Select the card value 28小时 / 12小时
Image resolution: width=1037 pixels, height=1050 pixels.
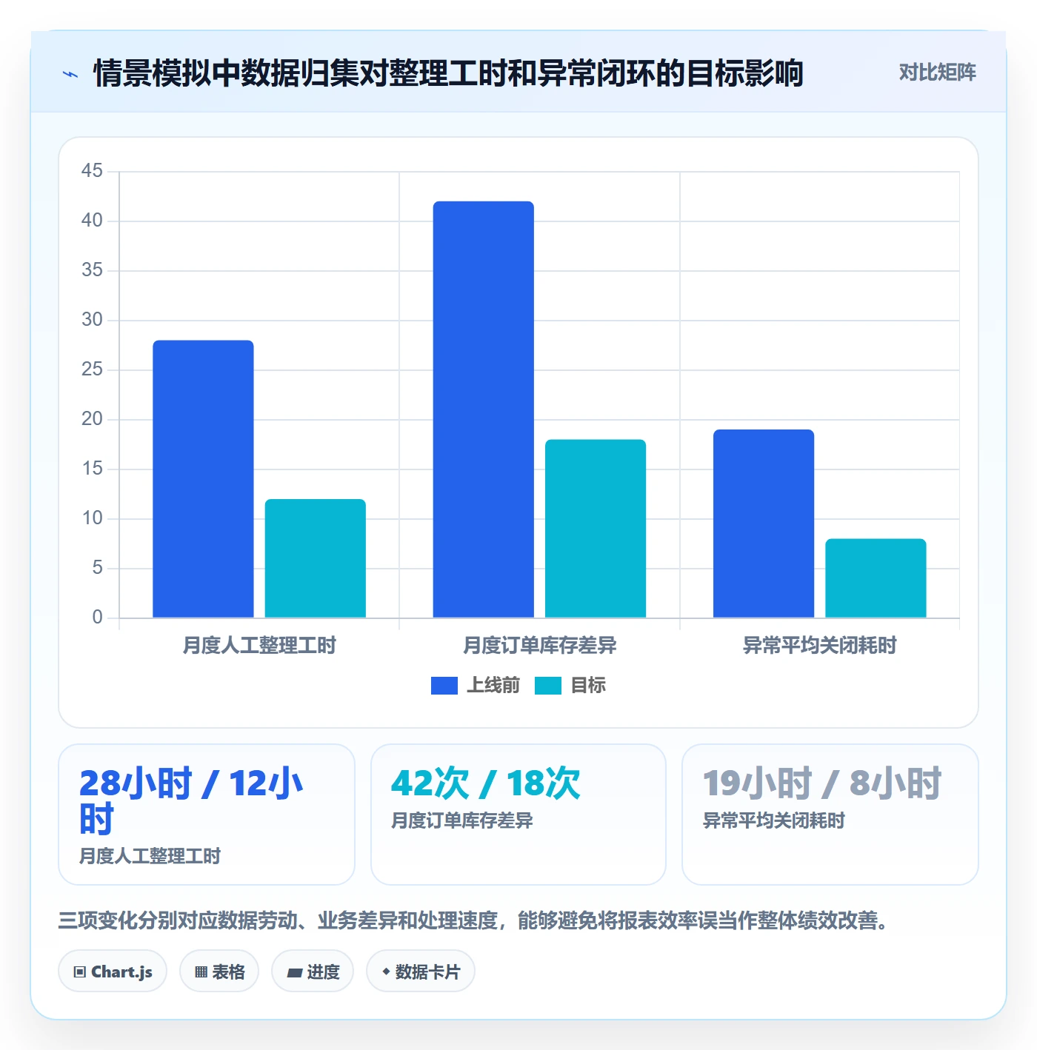pos(191,800)
